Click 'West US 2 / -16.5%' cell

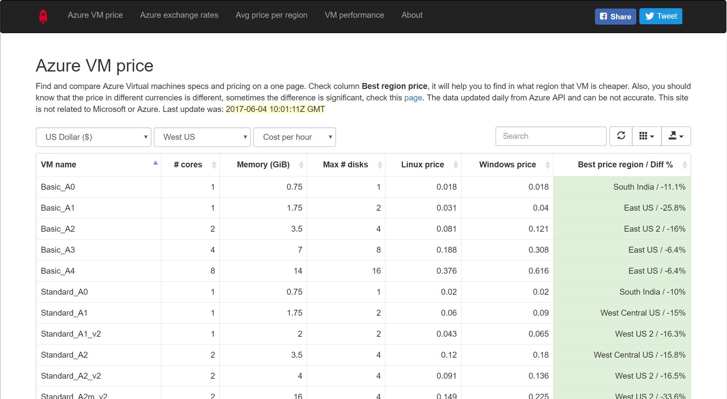coord(622,376)
